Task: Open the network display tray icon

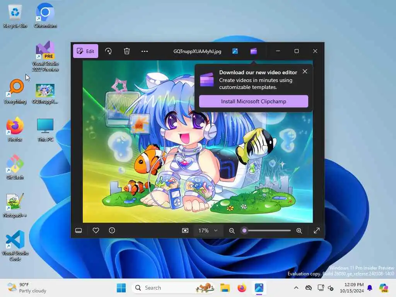Action: [321, 288]
